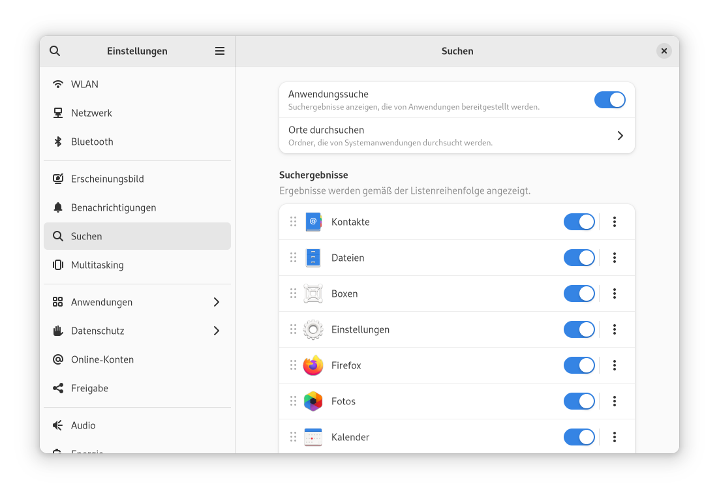719x497 pixels.
Task: Open the hamburger menu in Einstellungen
Action: click(x=220, y=51)
